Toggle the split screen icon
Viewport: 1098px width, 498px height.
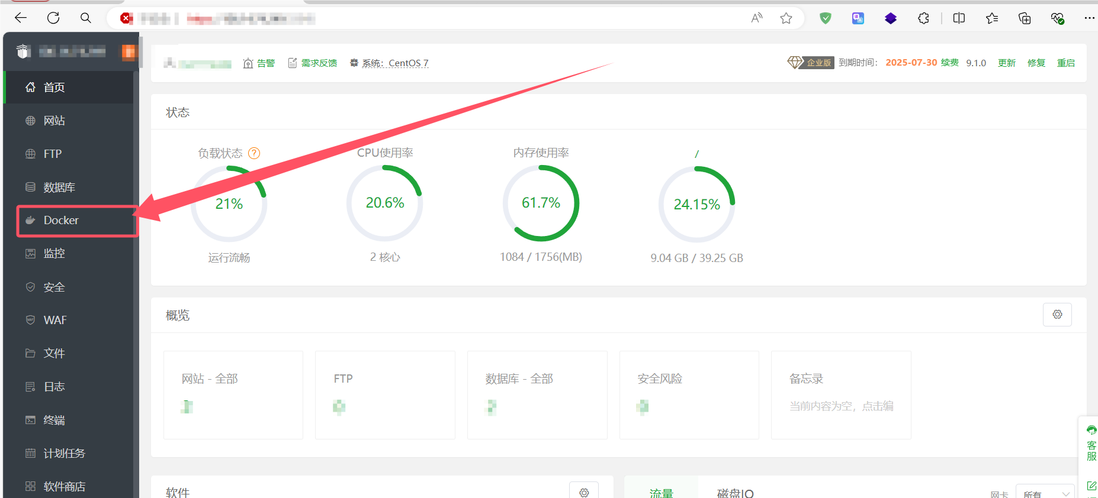(x=959, y=18)
